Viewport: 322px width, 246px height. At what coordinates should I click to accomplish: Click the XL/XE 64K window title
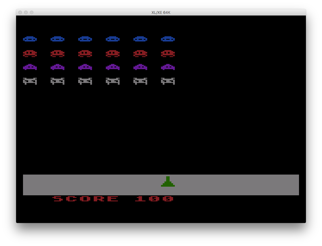161,13
